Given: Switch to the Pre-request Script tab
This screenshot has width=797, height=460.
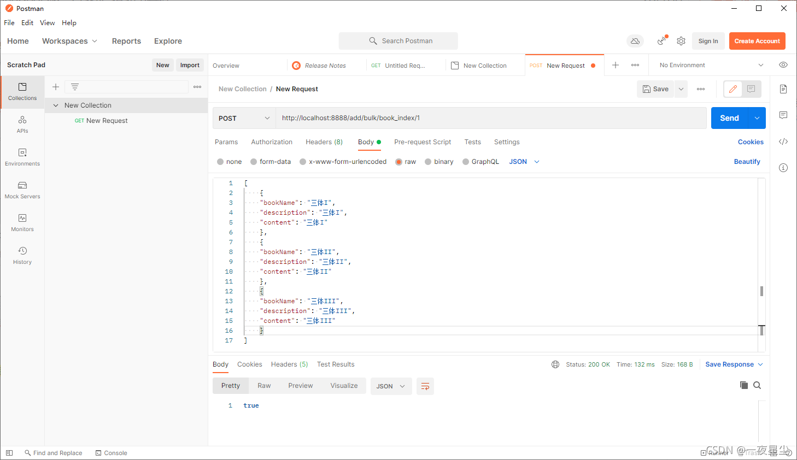Looking at the screenshot, I should click(423, 142).
